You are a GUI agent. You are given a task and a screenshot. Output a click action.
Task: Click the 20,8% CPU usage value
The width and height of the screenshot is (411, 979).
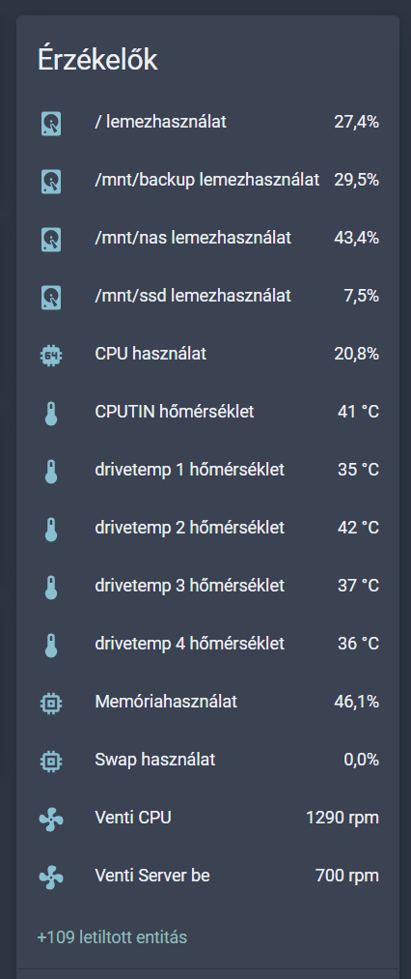tap(357, 354)
